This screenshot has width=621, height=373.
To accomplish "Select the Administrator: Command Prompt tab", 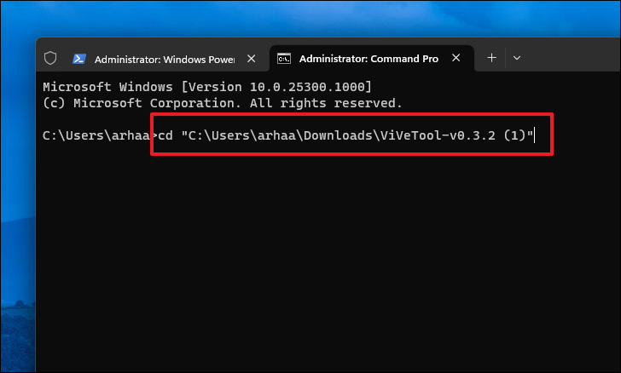I will click(x=371, y=59).
